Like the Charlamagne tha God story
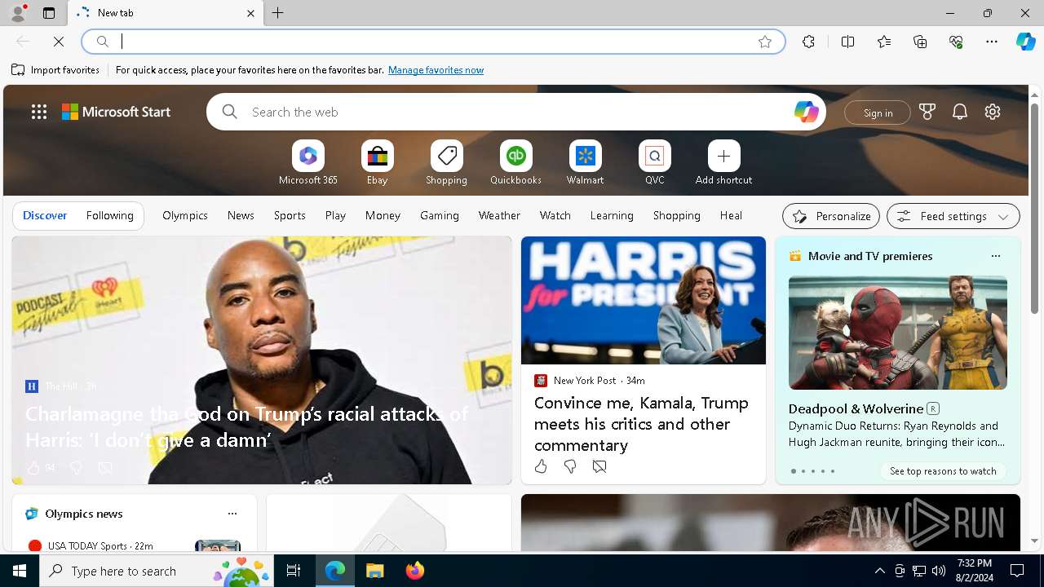The width and height of the screenshot is (1044, 587). [x=33, y=468]
